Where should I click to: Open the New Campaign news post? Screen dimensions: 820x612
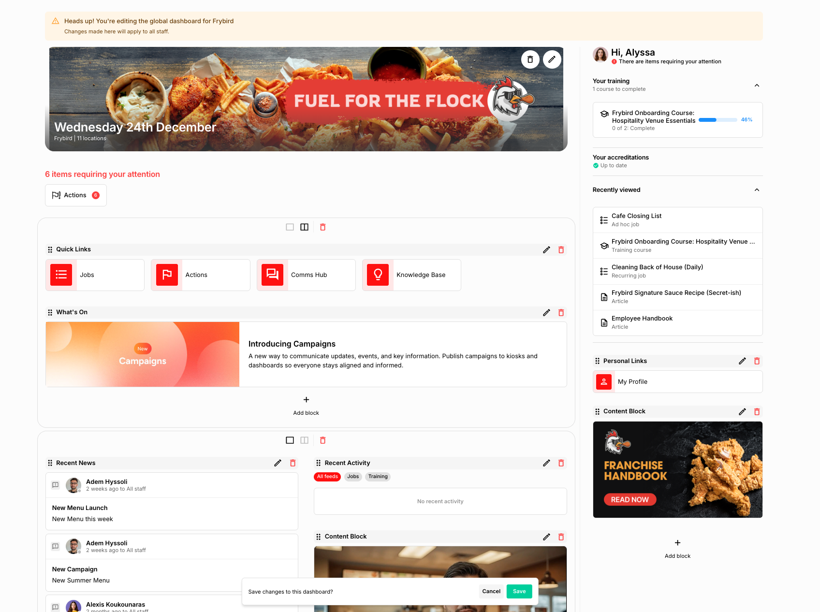(172, 563)
